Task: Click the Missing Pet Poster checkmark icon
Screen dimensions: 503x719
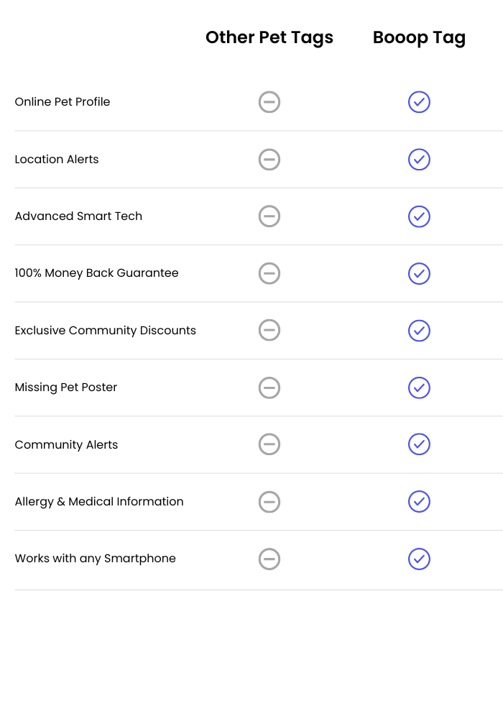Action: coord(419,388)
